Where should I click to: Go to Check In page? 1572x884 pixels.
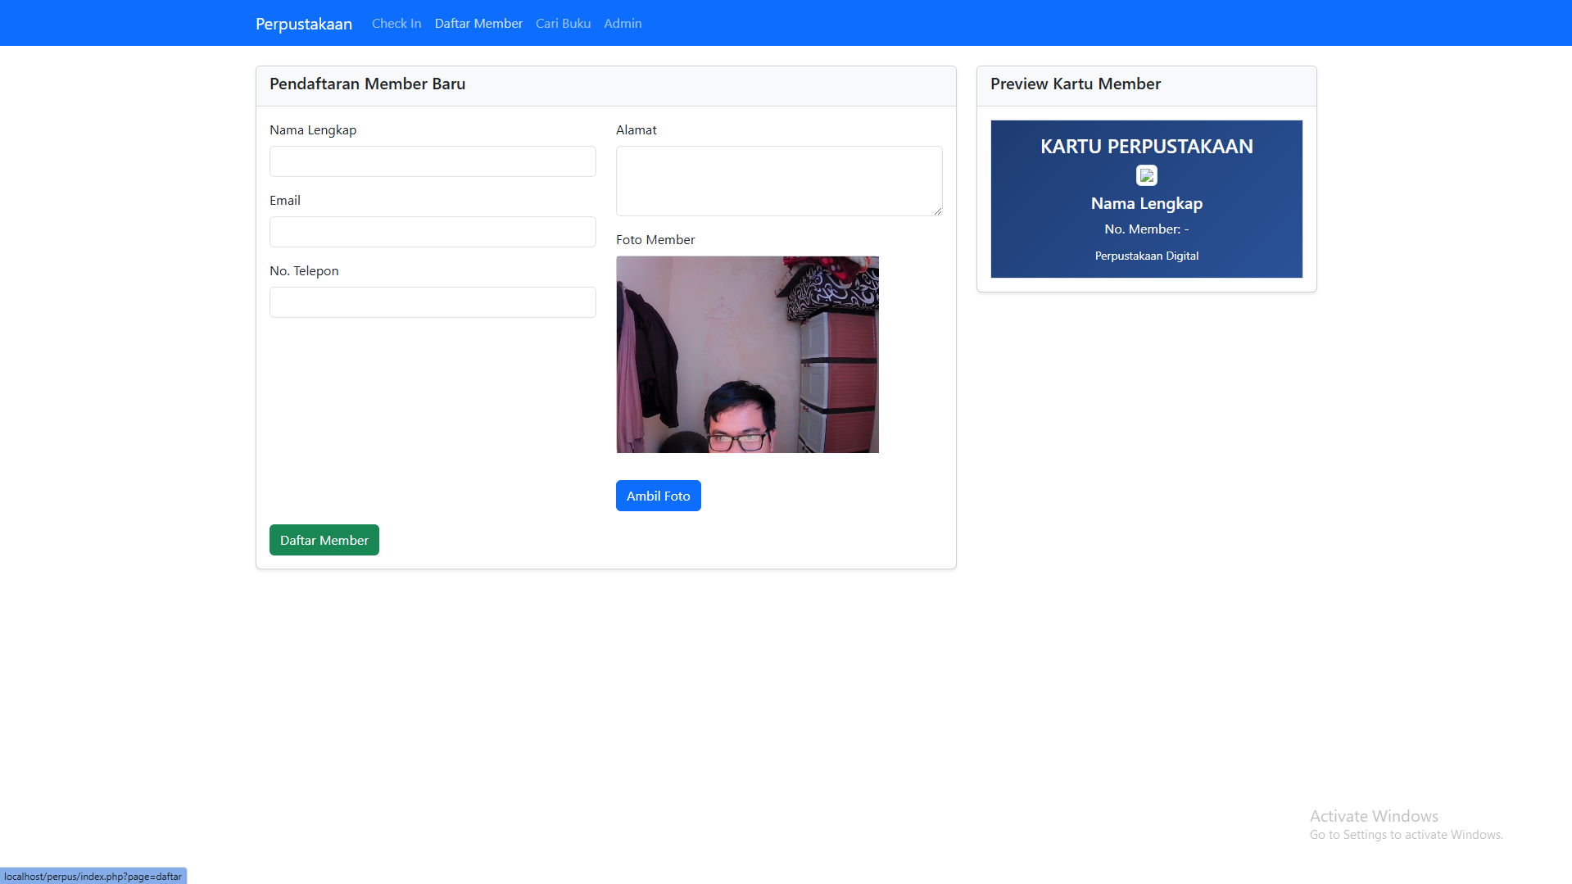coord(396,24)
